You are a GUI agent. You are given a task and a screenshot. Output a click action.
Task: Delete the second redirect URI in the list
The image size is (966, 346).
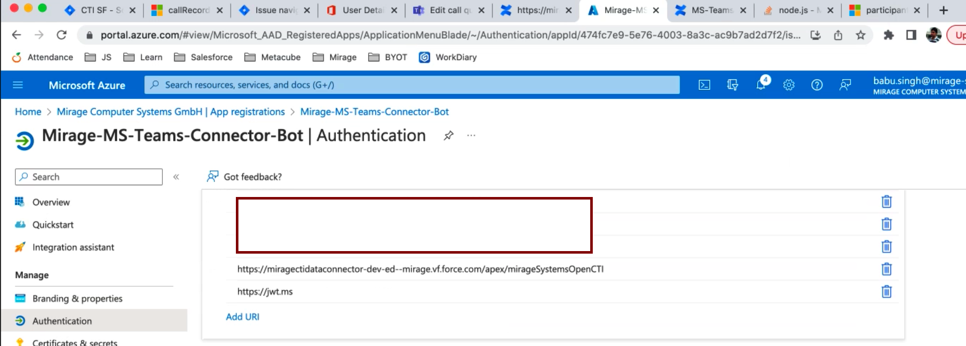(x=886, y=224)
